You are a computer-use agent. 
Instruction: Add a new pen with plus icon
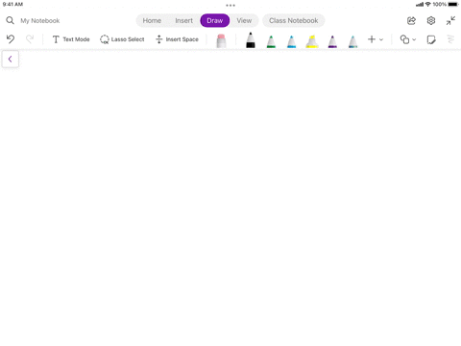click(372, 39)
